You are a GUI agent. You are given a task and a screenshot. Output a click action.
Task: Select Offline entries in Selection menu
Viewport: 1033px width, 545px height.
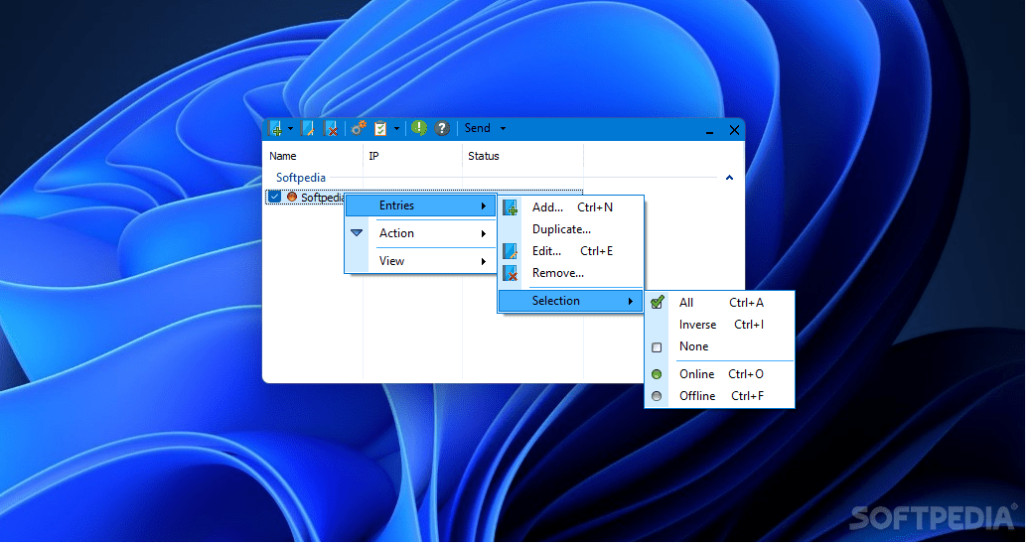pos(719,396)
